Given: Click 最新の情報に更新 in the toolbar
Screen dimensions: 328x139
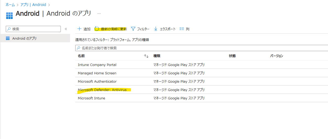Looking at the screenshot, I should [114, 29].
